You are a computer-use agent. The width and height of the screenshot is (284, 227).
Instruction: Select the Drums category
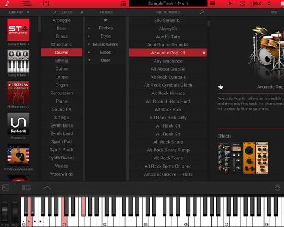(x=61, y=53)
